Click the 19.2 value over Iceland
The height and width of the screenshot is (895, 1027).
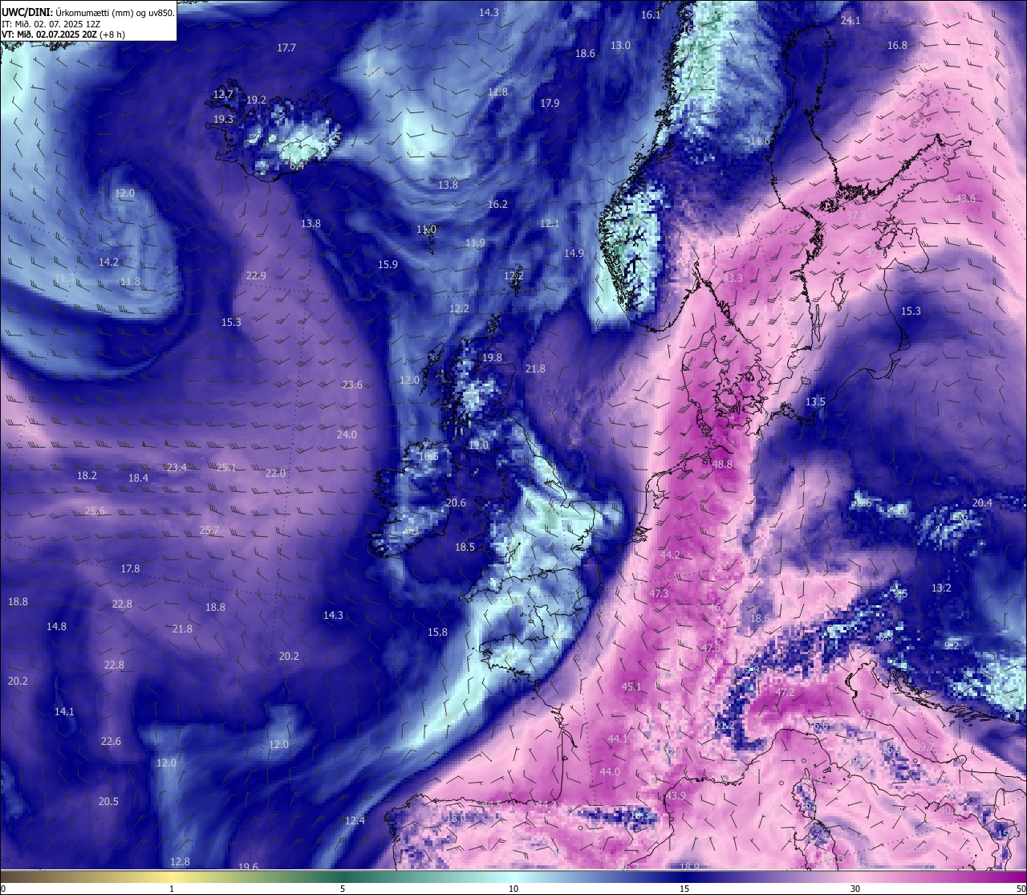[x=256, y=100]
